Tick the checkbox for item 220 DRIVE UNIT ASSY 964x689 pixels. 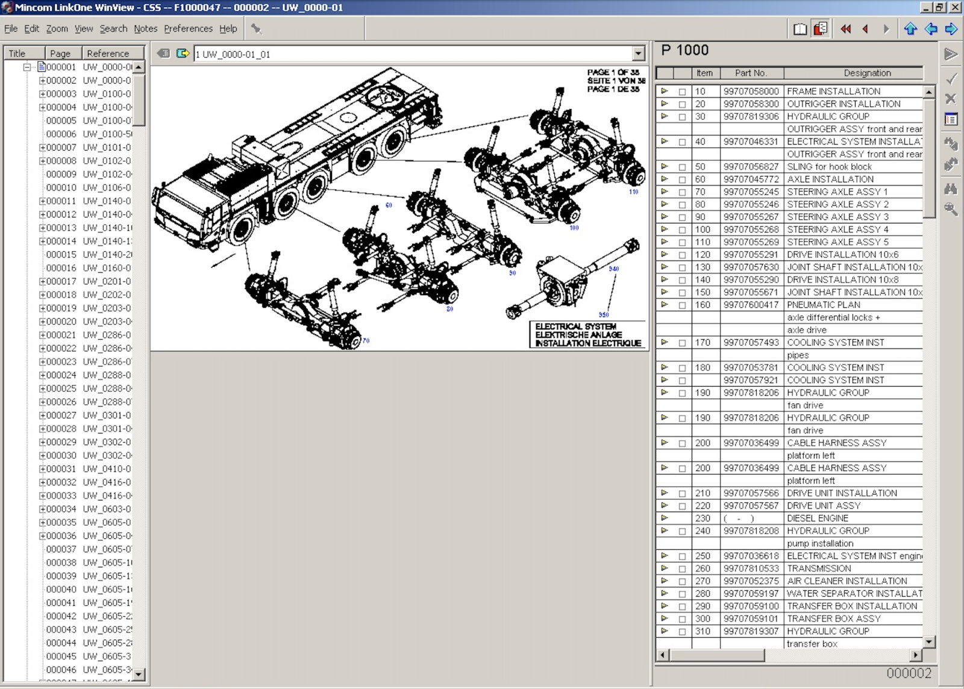pyautogui.click(x=682, y=506)
